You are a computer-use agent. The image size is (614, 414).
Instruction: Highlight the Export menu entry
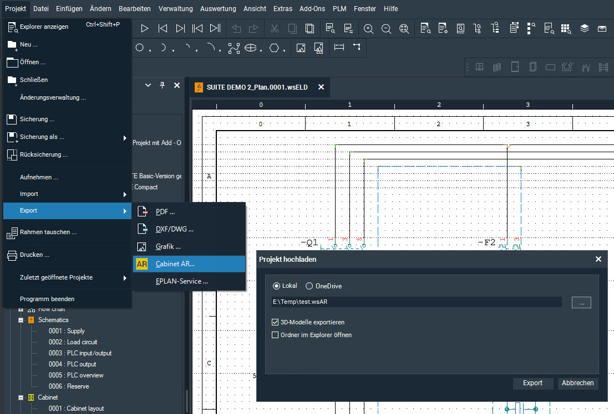click(67, 210)
